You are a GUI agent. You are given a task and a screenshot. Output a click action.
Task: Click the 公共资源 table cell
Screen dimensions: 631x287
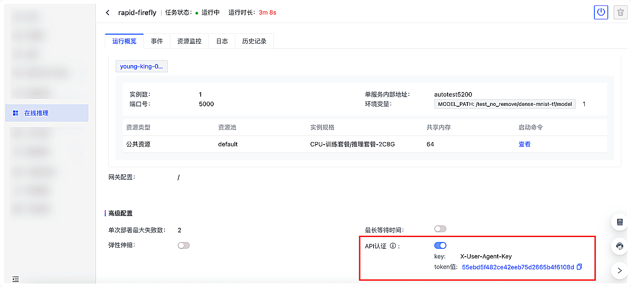click(138, 144)
